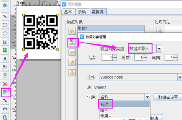Choose 名称 from the field list
This screenshot has width=182, height=120.
pos(125,104)
